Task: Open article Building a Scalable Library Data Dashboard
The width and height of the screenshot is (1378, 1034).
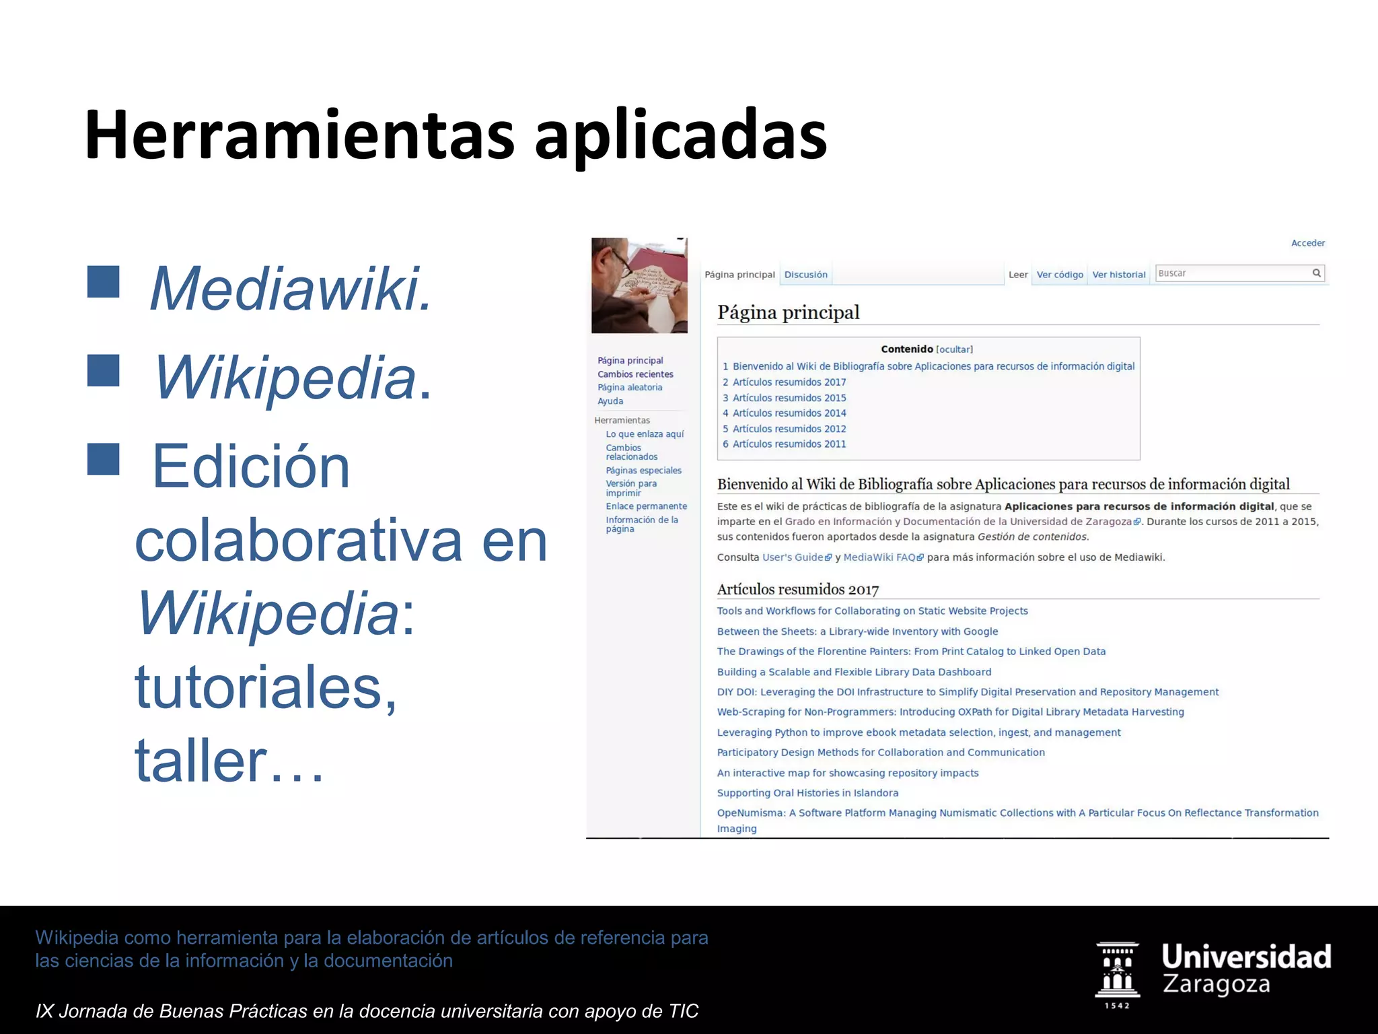Action: (854, 672)
